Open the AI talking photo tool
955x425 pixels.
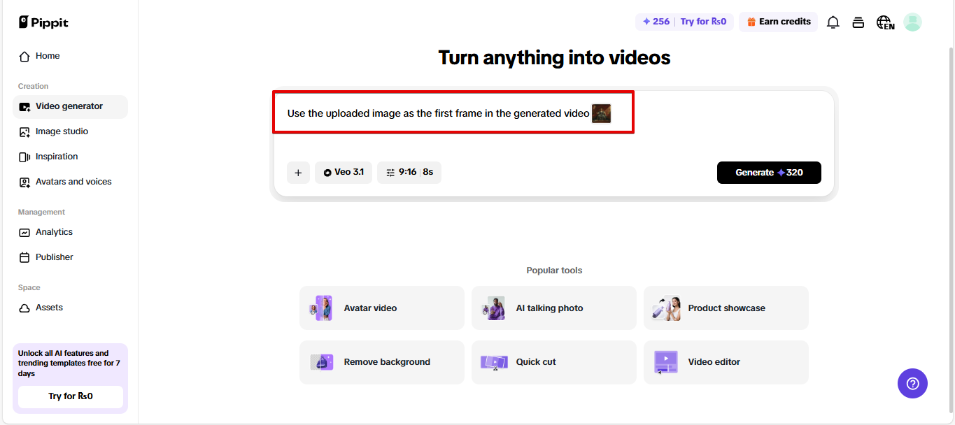(x=554, y=308)
